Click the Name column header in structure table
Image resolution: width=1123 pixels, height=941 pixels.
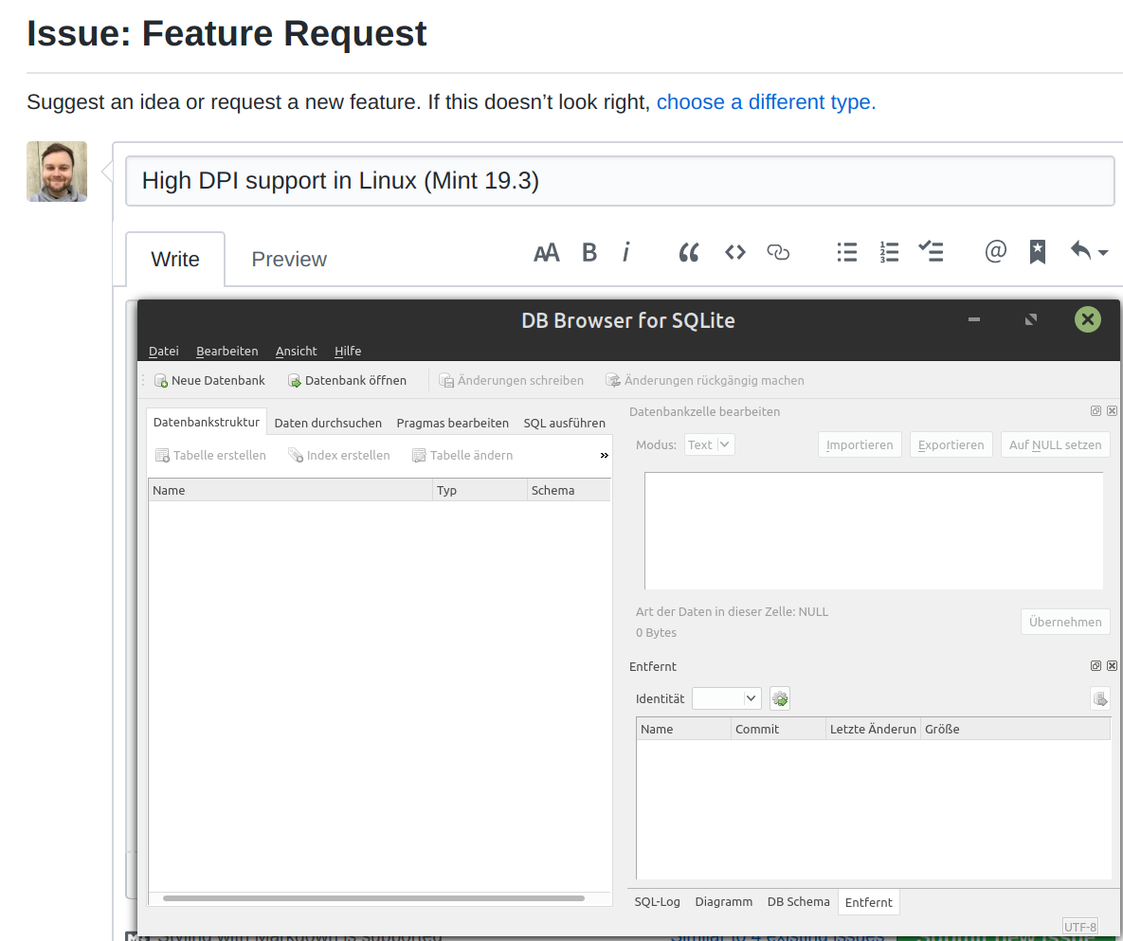coord(291,491)
